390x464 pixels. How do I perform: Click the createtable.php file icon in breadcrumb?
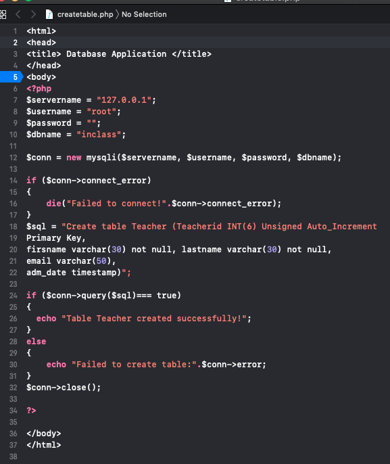click(x=49, y=14)
